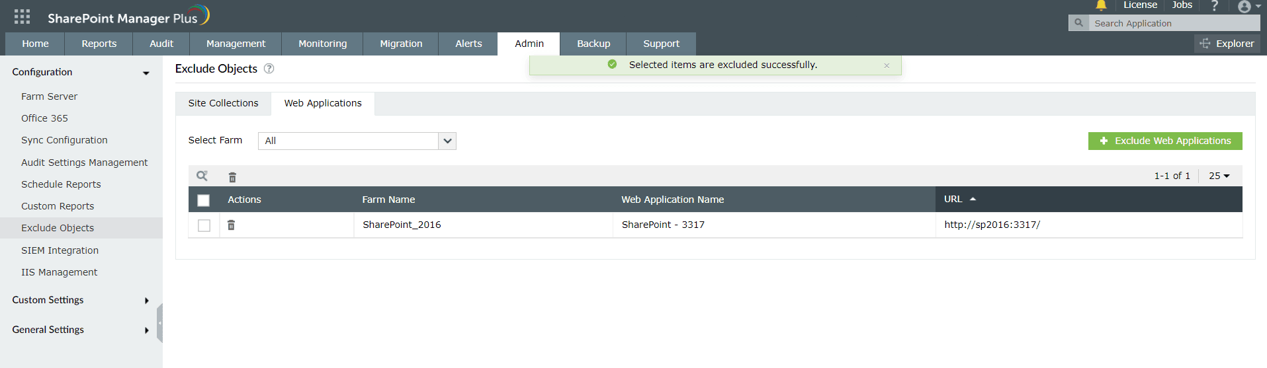Delete the SharePoint_2016 row via trash icon
Screen dimensions: 1267x368
pyautogui.click(x=231, y=225)
